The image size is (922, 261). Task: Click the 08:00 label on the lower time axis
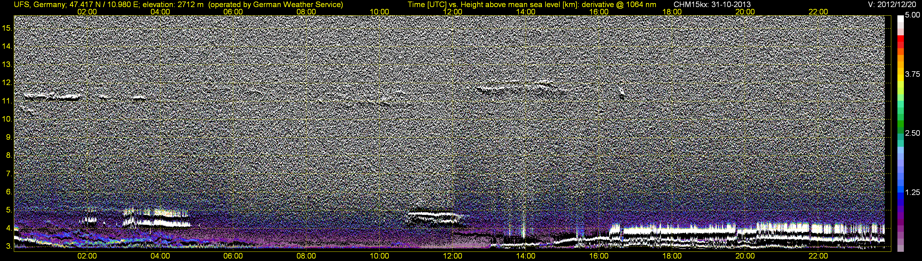306,256
